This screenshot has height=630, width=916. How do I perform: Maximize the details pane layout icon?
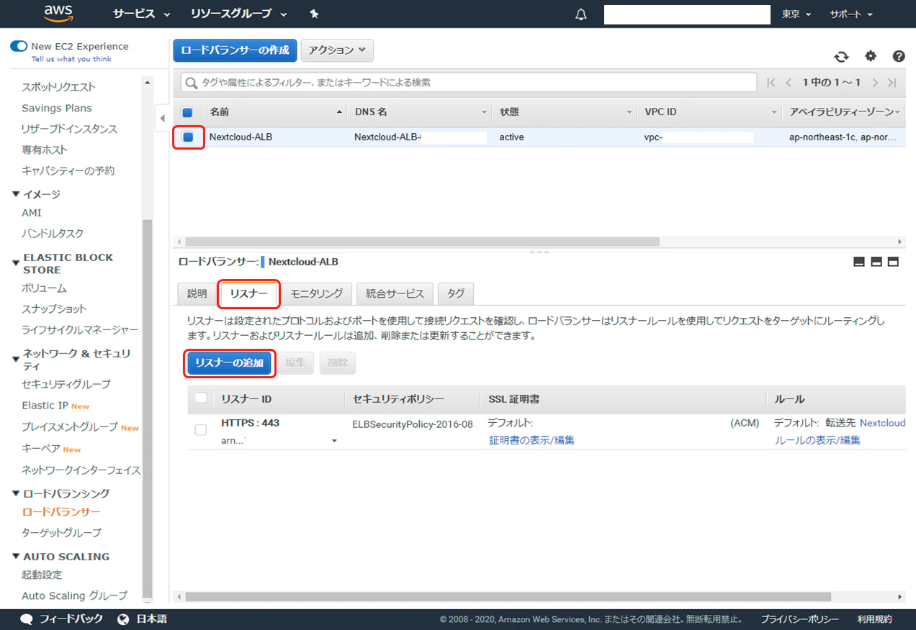(893, 262)
